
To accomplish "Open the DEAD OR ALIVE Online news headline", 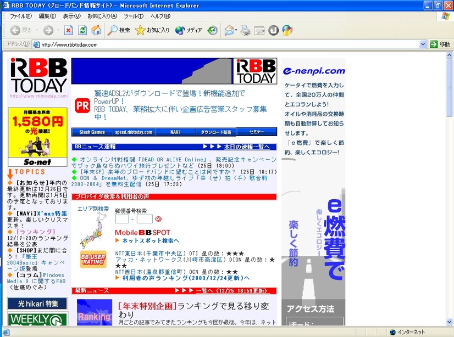I will tap(174, 162).
